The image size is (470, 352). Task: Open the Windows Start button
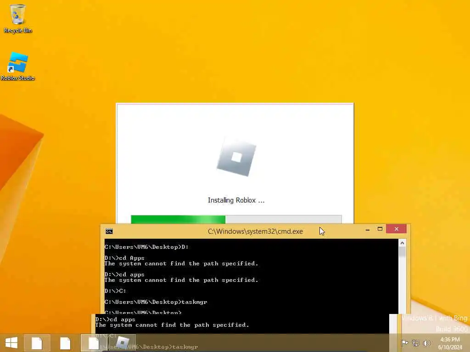(x=11, y=343)
